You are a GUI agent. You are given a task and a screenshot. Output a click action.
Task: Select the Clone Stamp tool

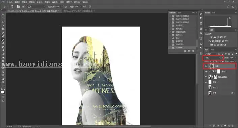[3, 43]
